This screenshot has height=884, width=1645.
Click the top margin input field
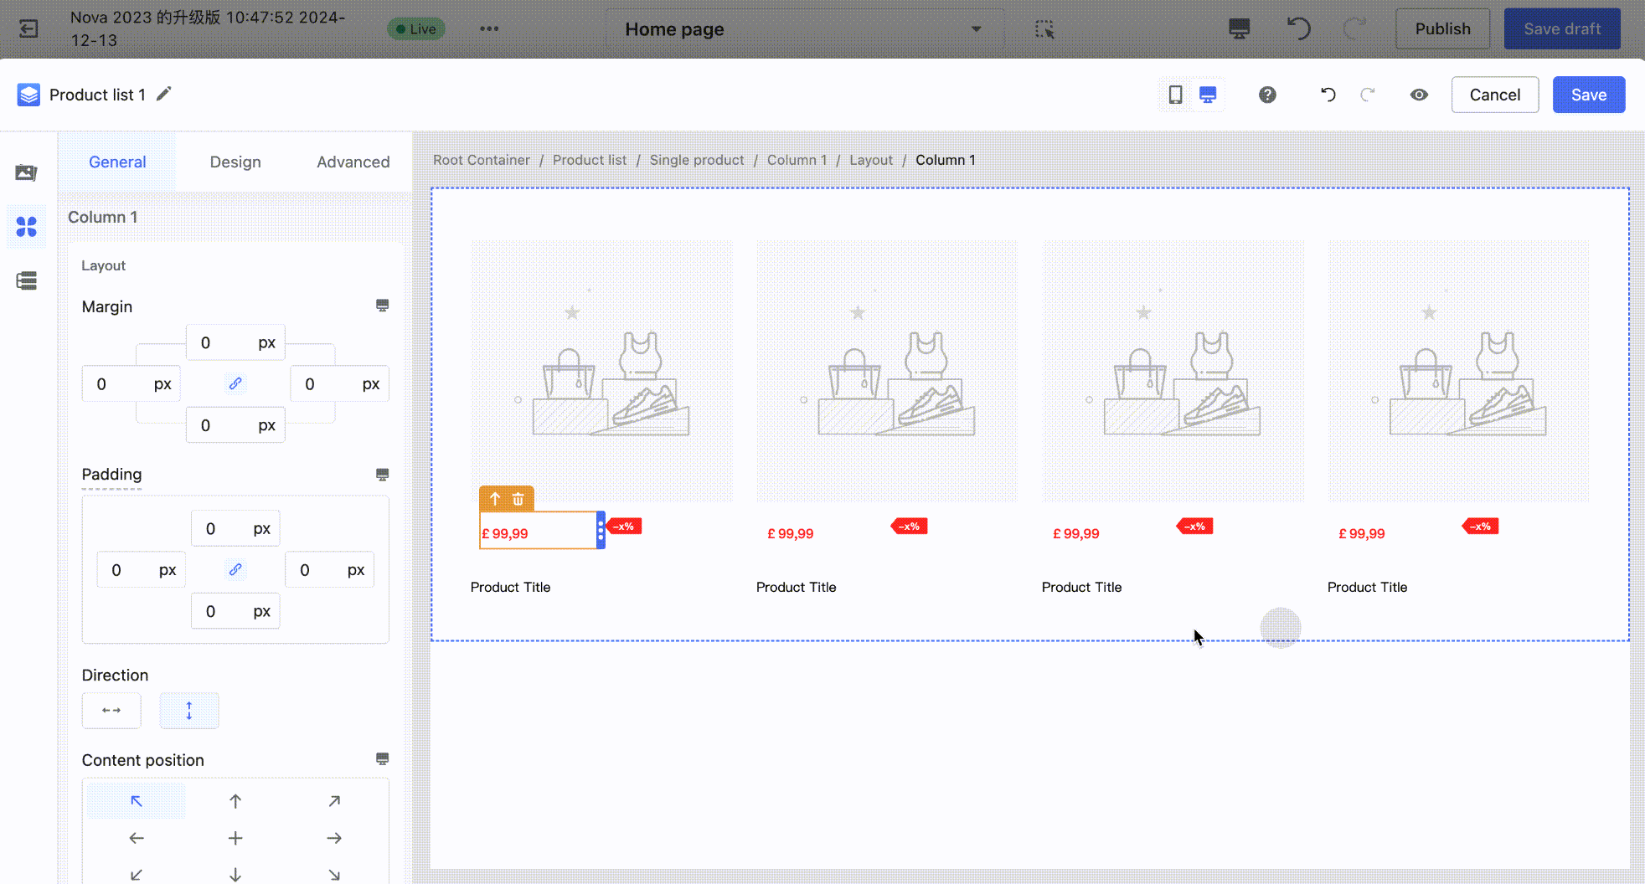(x=219, y=342)
